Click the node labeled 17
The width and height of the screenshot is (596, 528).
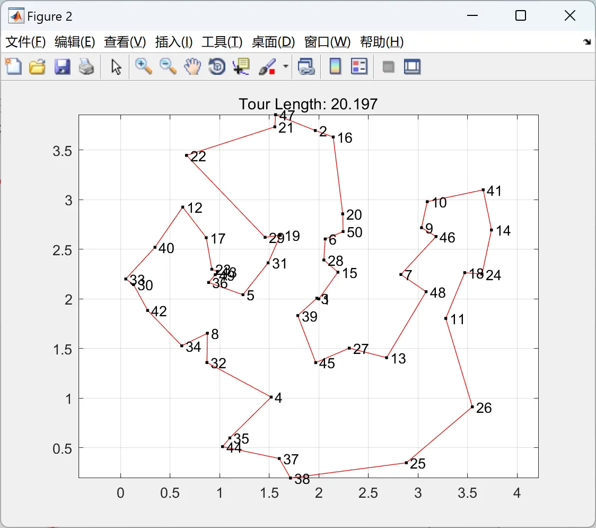pos(206,238)
